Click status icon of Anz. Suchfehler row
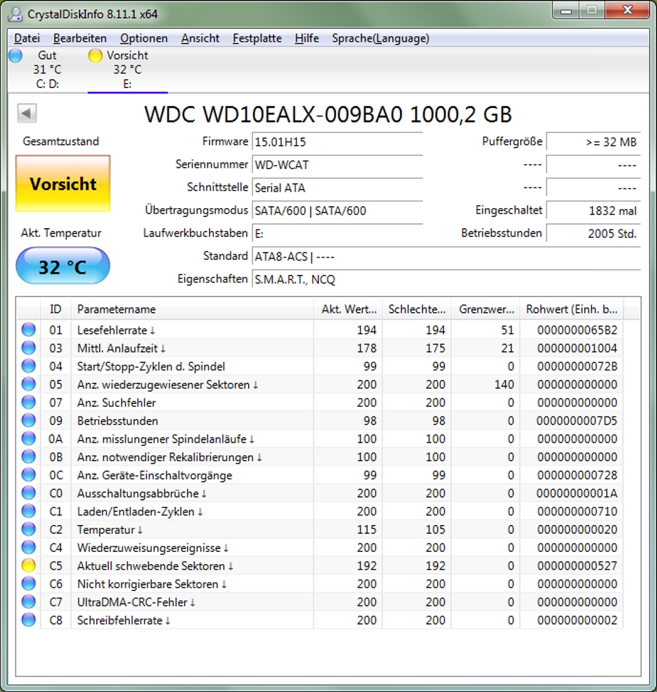Viewport: 657px width, 692px height. 29,402
